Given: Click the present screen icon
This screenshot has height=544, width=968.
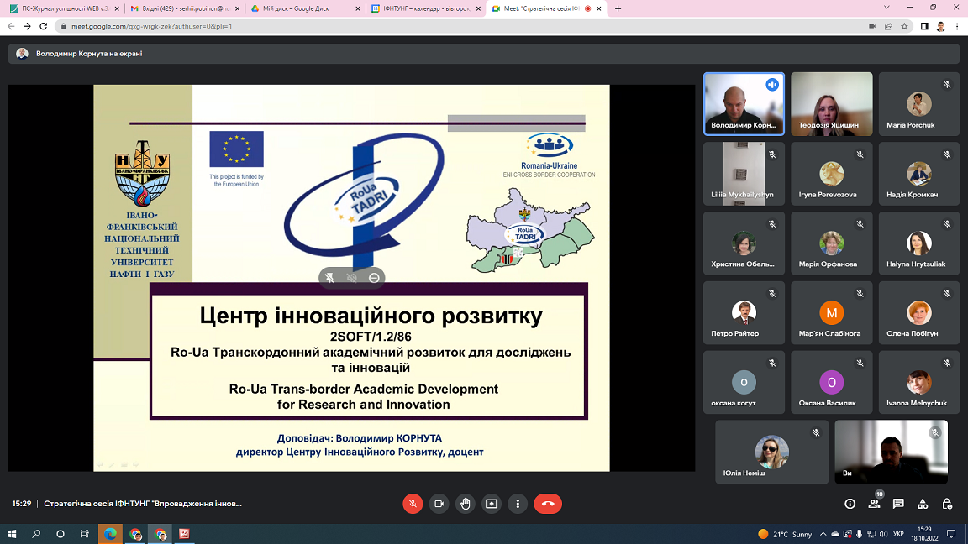Looking at the screenshot, I should (492, 504).
